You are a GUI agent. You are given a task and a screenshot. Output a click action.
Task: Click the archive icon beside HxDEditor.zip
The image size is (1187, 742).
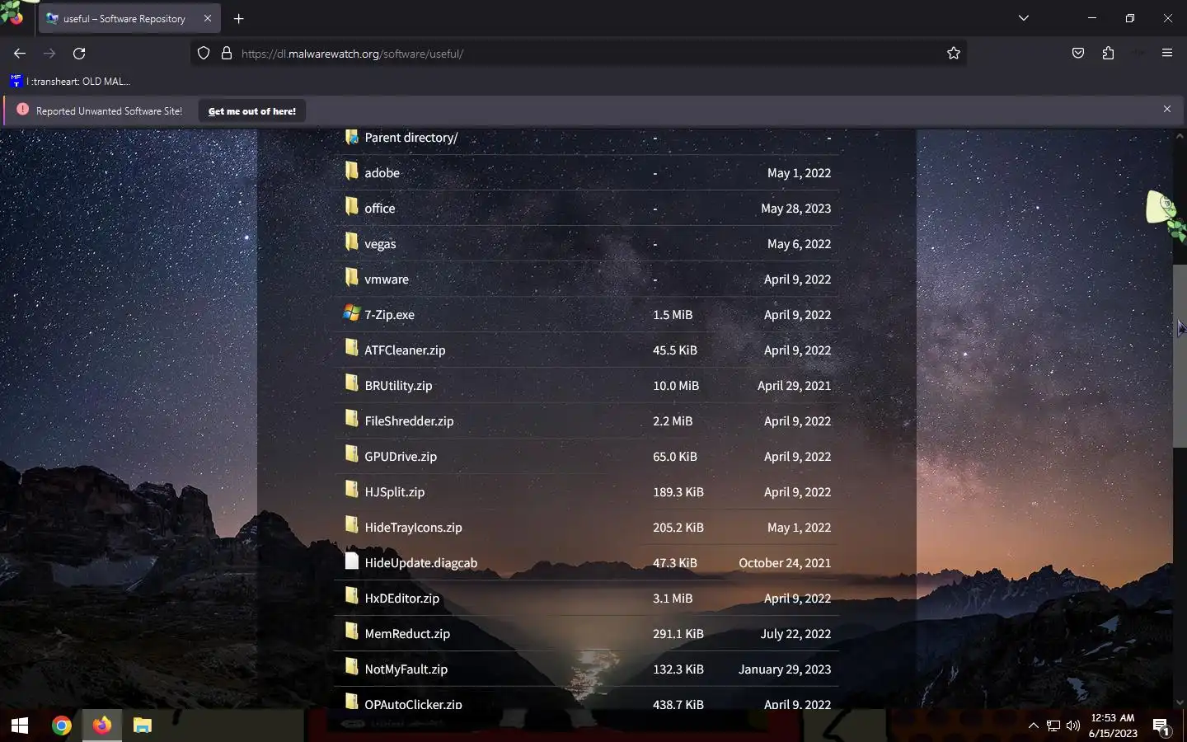click(351, 596)
